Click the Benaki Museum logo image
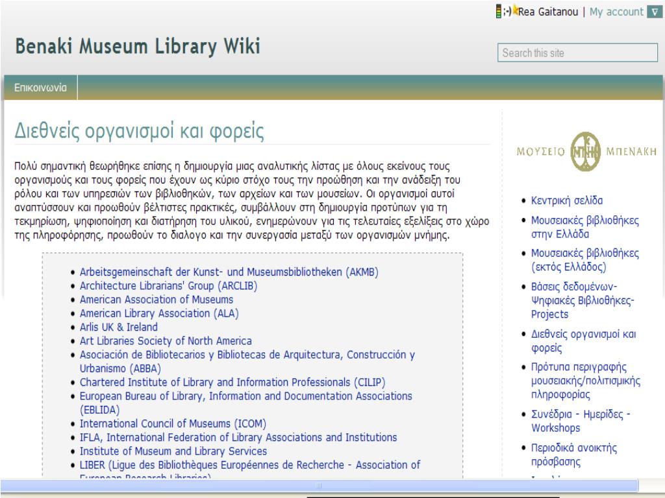Screen dimensions: 665x498 click(x=586, y=151)
